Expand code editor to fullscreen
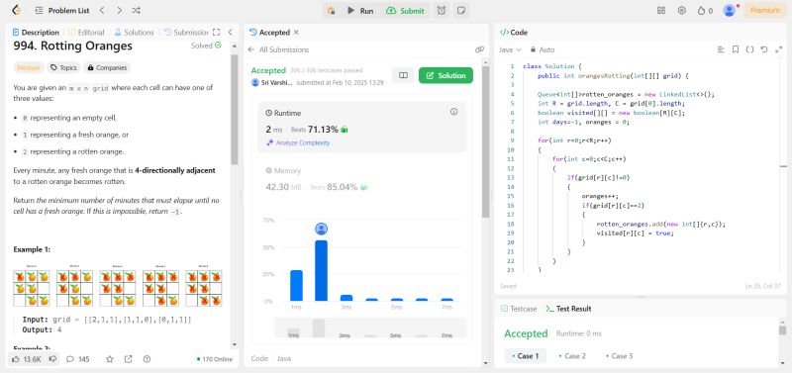Viewport: 792px width, 373px height. (x=778, y=49)
